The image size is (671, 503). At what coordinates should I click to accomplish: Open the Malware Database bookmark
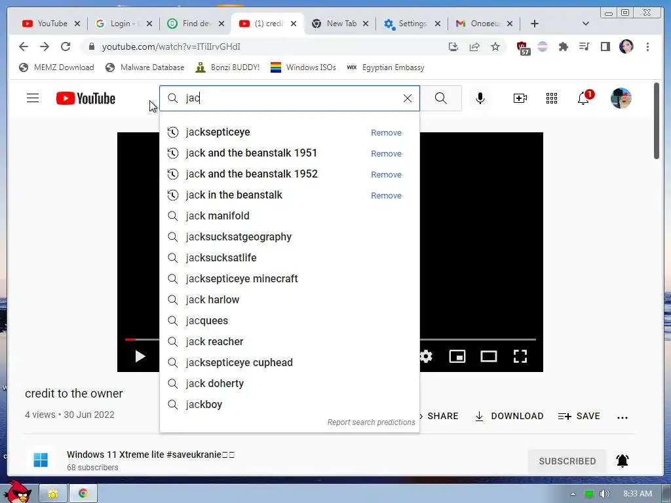click(x=145, y=67)
